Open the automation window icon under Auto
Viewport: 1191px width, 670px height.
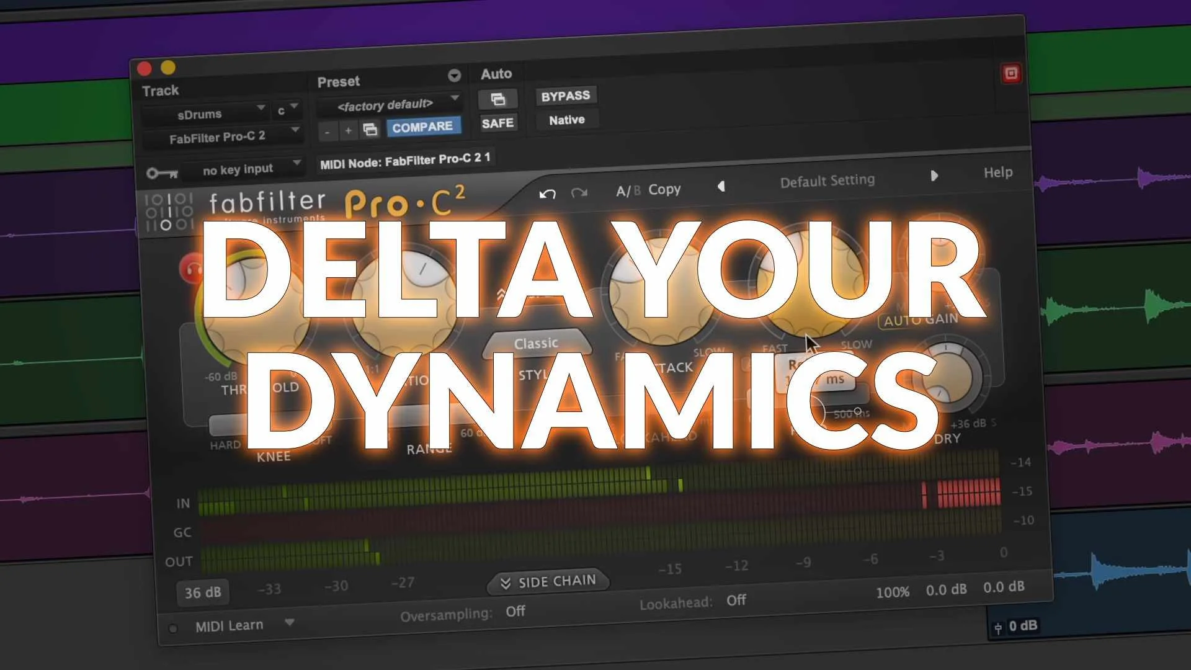pyautogui.click(x=497, y=99)
